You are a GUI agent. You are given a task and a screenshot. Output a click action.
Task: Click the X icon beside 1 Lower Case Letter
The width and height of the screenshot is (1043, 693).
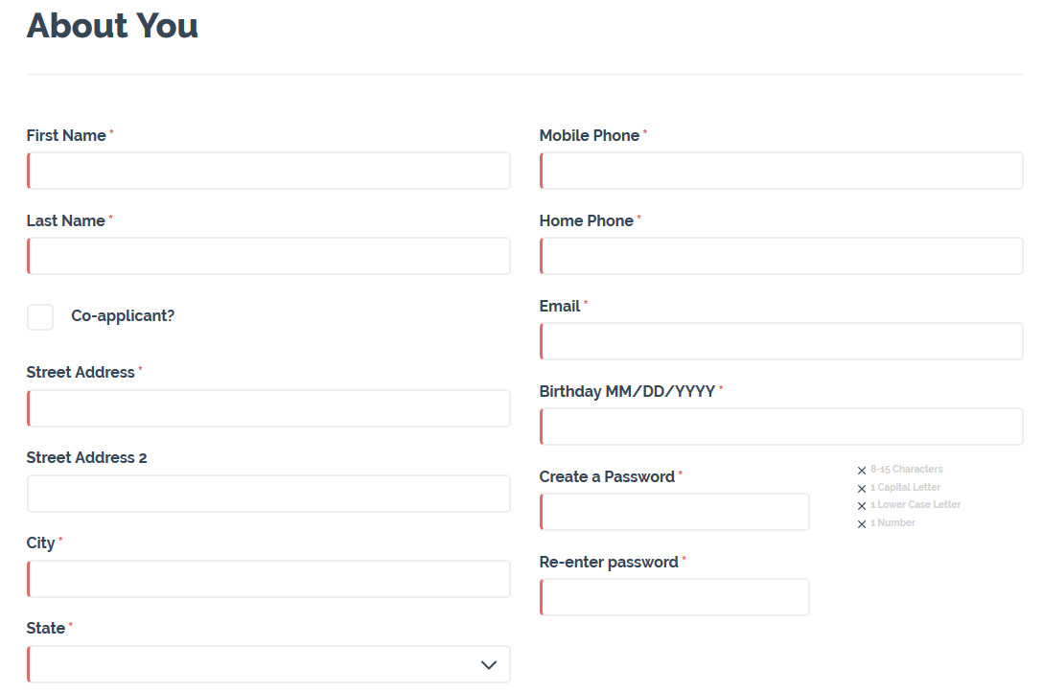(x=862, y=506)
